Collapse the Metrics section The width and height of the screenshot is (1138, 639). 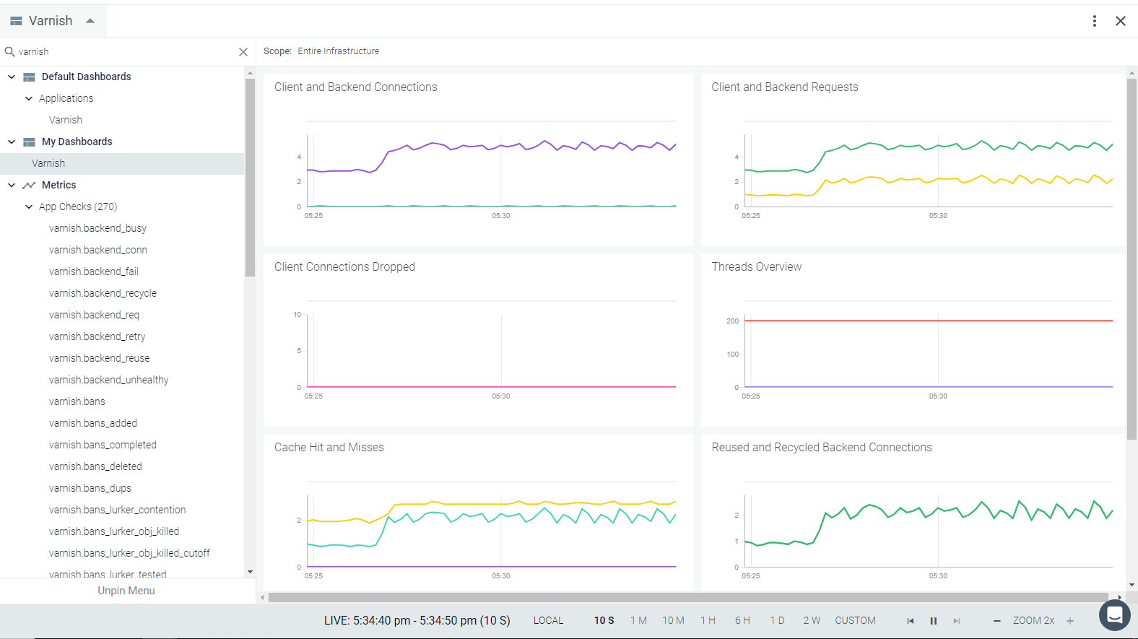pos(12,185)
